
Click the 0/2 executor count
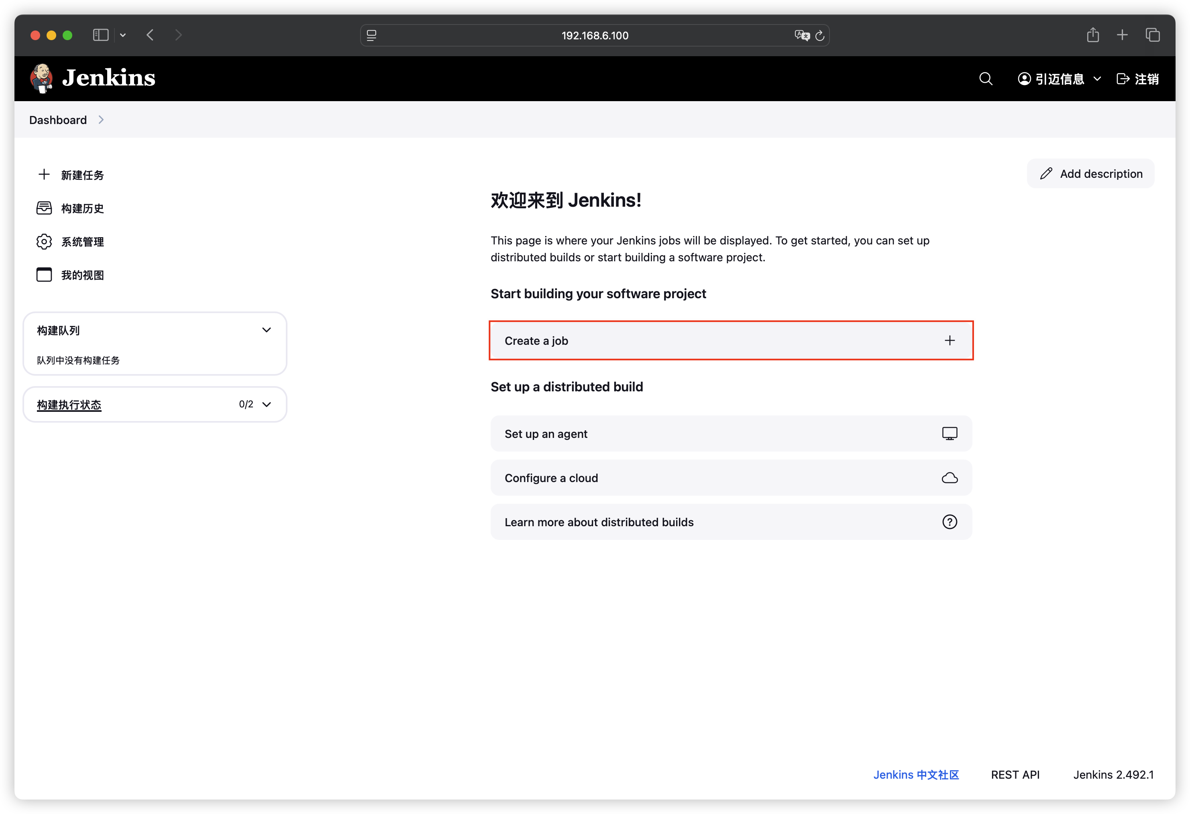tap(246, 405)
